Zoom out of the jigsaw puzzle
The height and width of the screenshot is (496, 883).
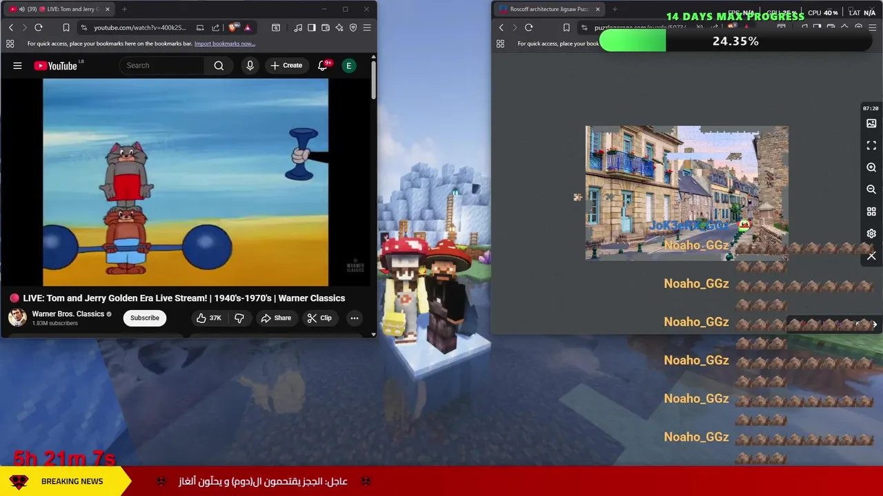click(x=871, y=189)
